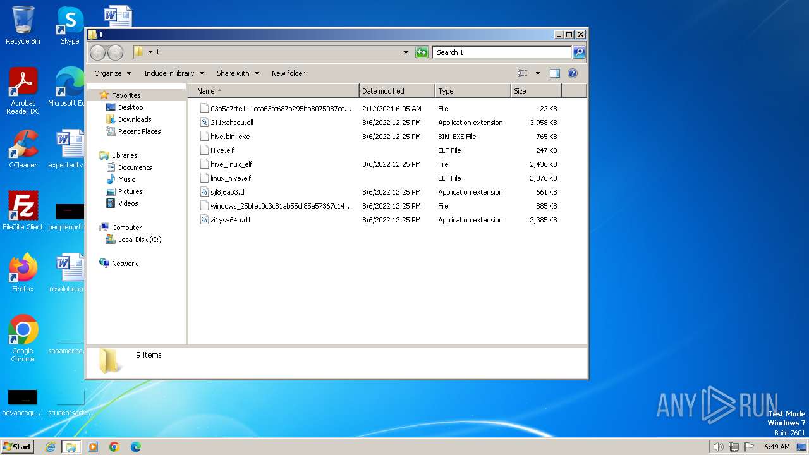This screenshot has height=455, width=809.
Task: Select Downloads under Favorites
Action: point(135,119)
